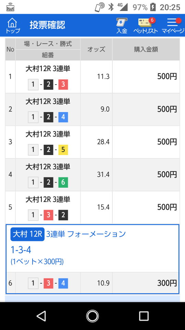
Task: Tap the Android recent apps square
Action: pyautogui.click(x=144, y=316)
